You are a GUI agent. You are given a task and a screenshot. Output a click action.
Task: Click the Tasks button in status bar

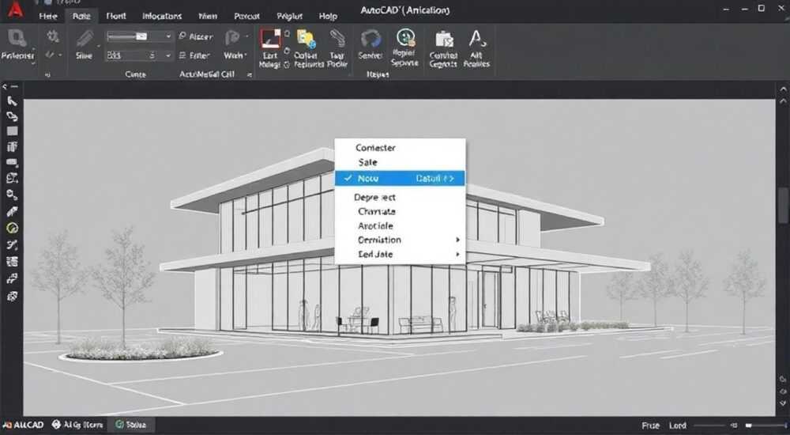(132, 425)
